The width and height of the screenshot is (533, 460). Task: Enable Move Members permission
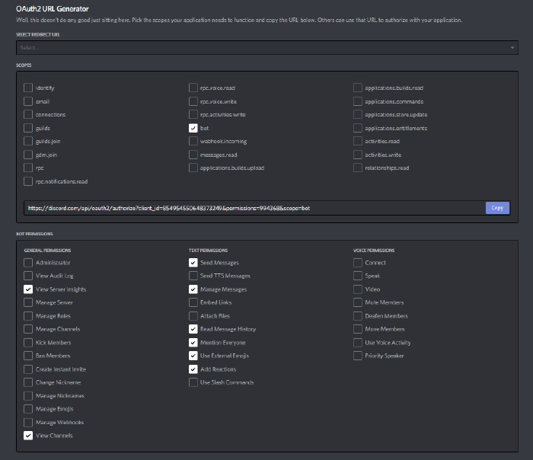[358, 329]
